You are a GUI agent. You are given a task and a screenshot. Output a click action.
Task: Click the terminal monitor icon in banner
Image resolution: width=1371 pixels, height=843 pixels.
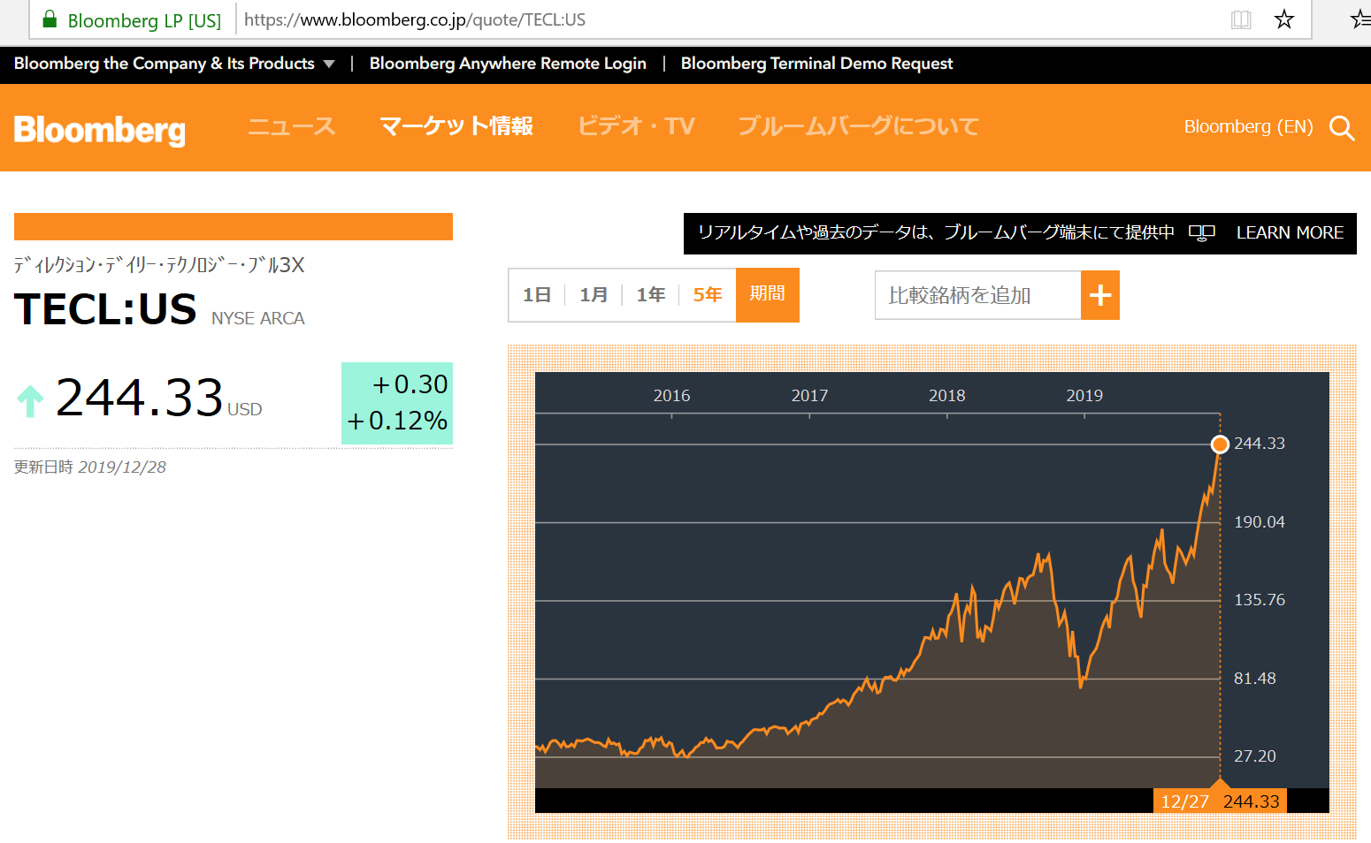tap(1201, 232)
